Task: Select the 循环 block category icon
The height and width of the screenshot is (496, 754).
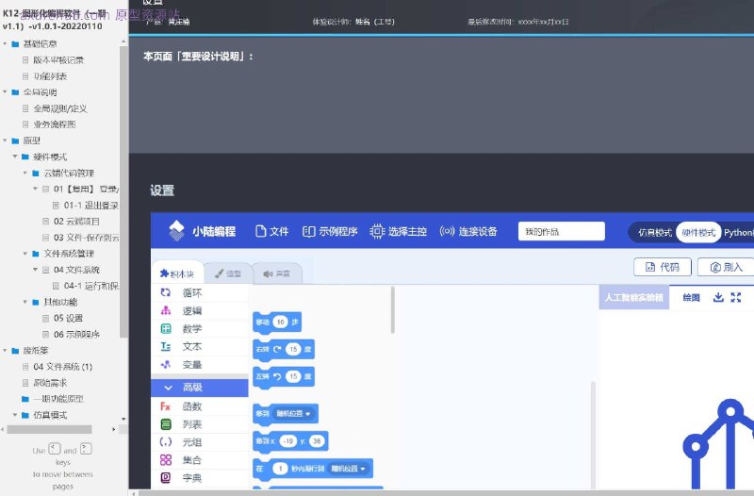Action: click(x=166, y=292)
